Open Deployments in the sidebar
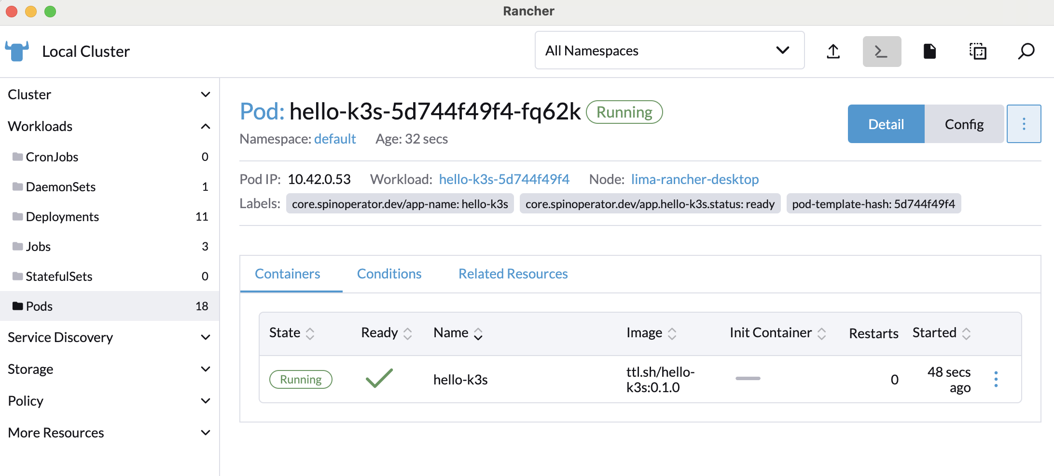Image resolution: width=1054 pixels, height=476 pixels. coord(110,216)
